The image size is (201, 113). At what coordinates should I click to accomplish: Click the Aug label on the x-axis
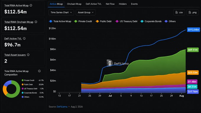(x=181, y=96)
